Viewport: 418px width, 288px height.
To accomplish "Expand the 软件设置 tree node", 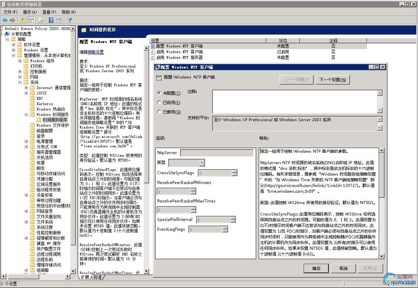I will [14, 45].
